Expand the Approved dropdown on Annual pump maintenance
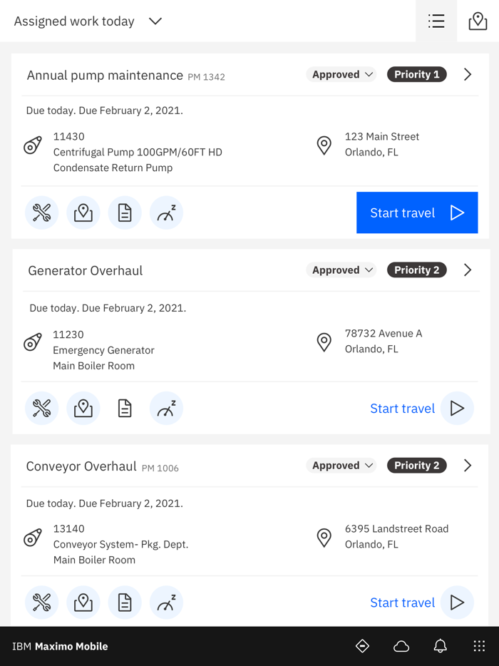The width and height of the screenshot is (499, 666). click(x=341, y=74)
